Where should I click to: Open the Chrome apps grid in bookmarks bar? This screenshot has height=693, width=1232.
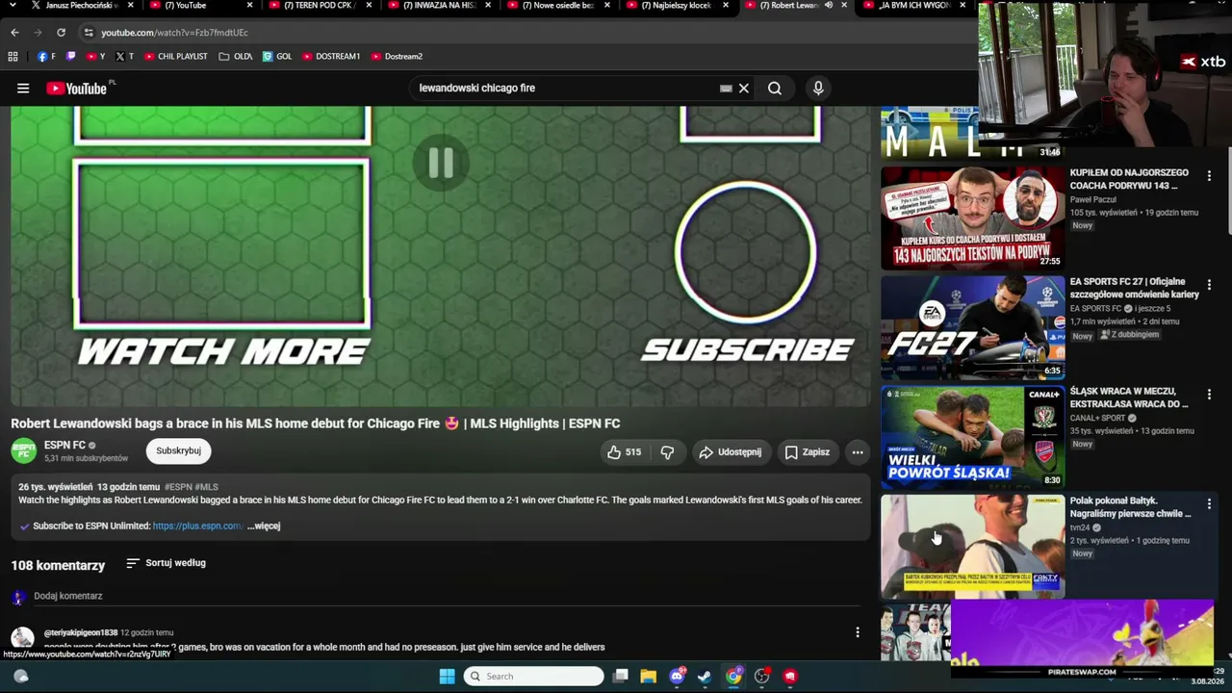pyautogui.click(x=13, y=57)
